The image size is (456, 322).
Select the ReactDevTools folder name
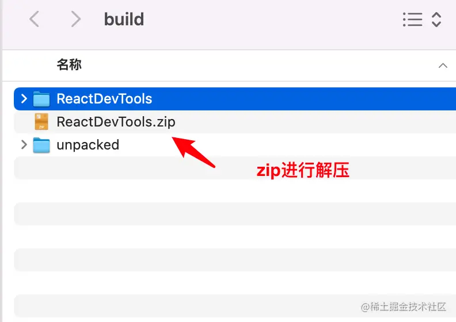click(104, 99)
